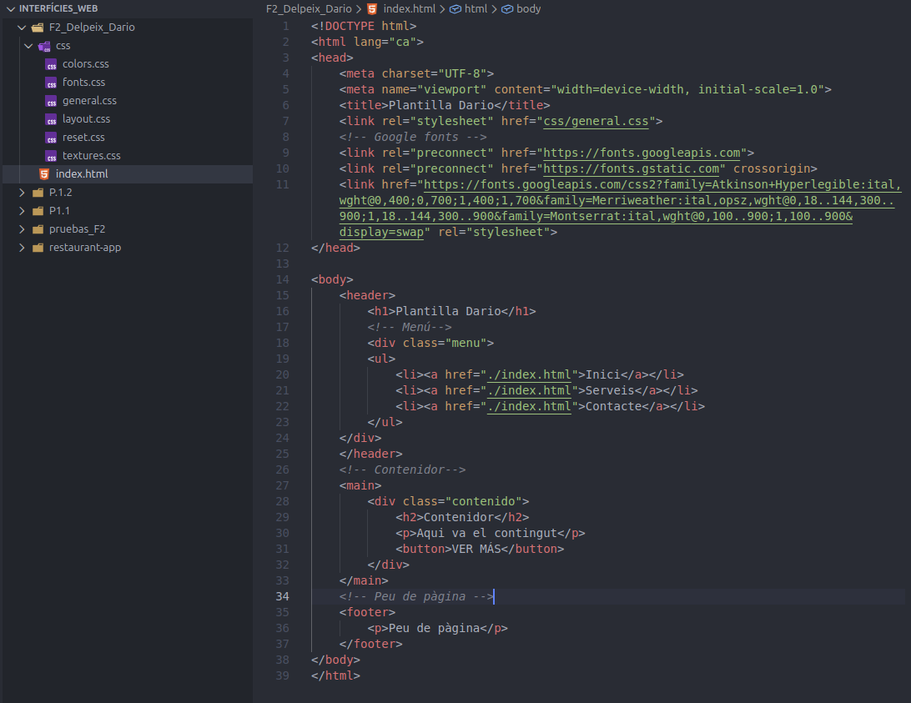The height and width of the screenshot is (703, 911).
Task: Click the HTML5 icon beside index.html in explorer
Action: pyautogui.click(x=44, y=174)
